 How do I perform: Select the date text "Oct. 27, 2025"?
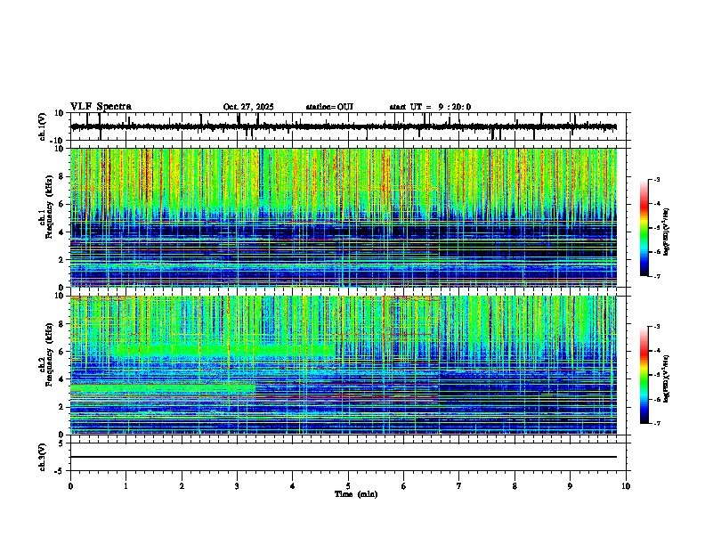[x=248, y=107]
